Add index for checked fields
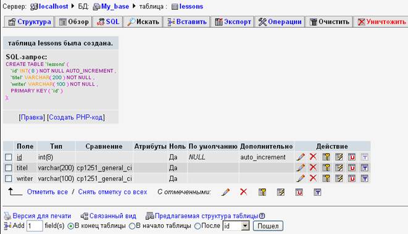Image resolution: width=408 pixels, height=234 pixels. coord(280,192)
